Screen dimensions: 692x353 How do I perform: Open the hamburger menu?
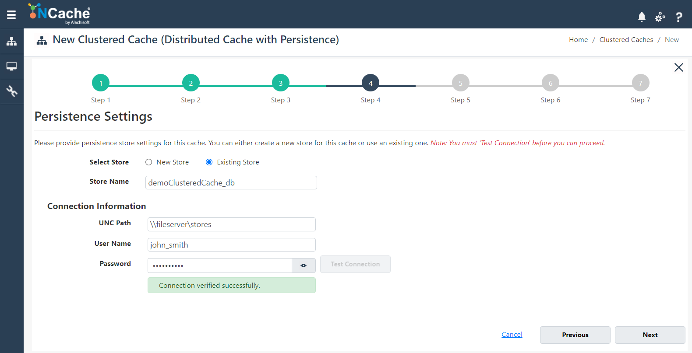point(11,15)
